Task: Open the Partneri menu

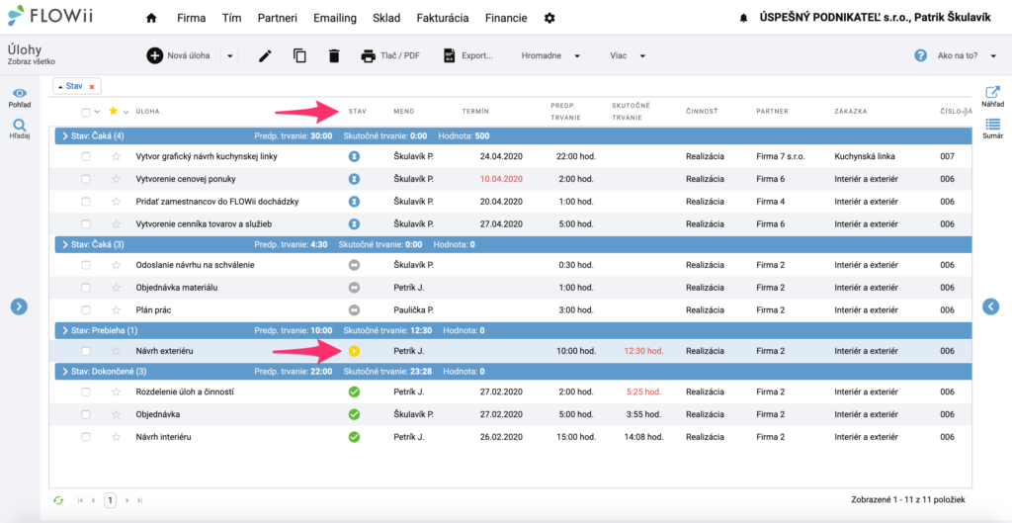Action: [277, 18]
